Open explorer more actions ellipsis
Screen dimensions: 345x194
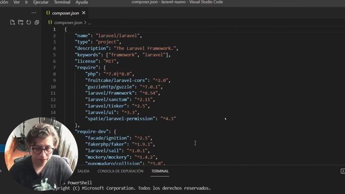(x=33, y=12)
